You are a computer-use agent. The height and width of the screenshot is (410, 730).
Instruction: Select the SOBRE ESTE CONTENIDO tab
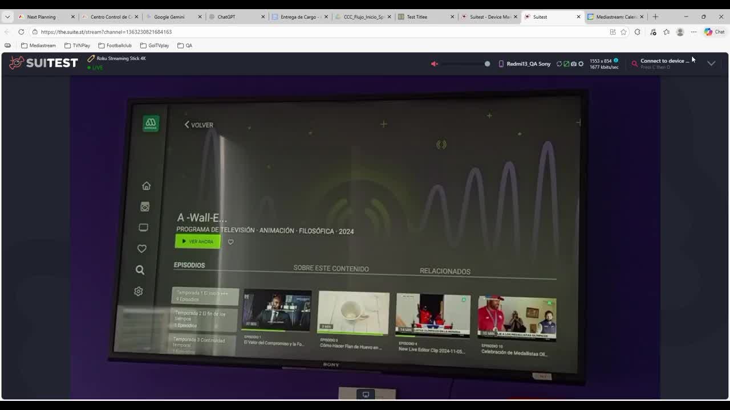(331, 269)
